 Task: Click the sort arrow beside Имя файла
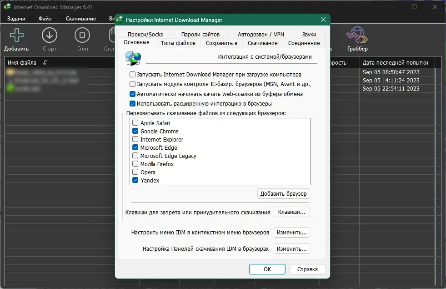pyautogui.click(x=45, y=63)
